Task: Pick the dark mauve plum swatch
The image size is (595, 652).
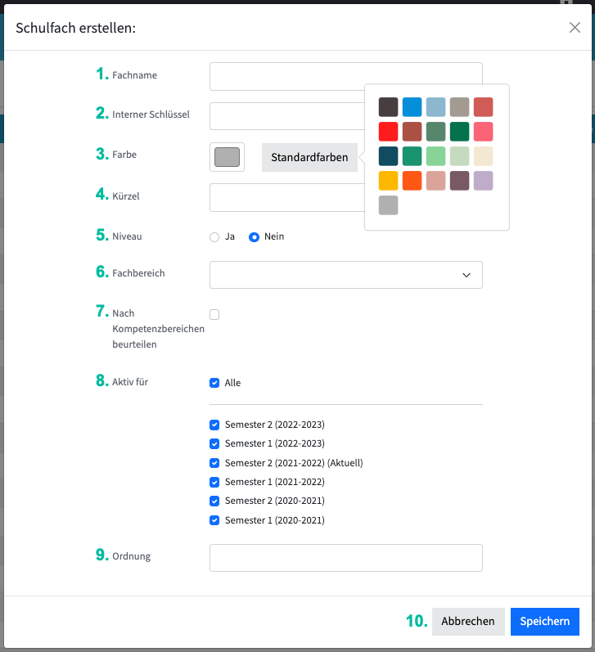Action: click(459, 181)
